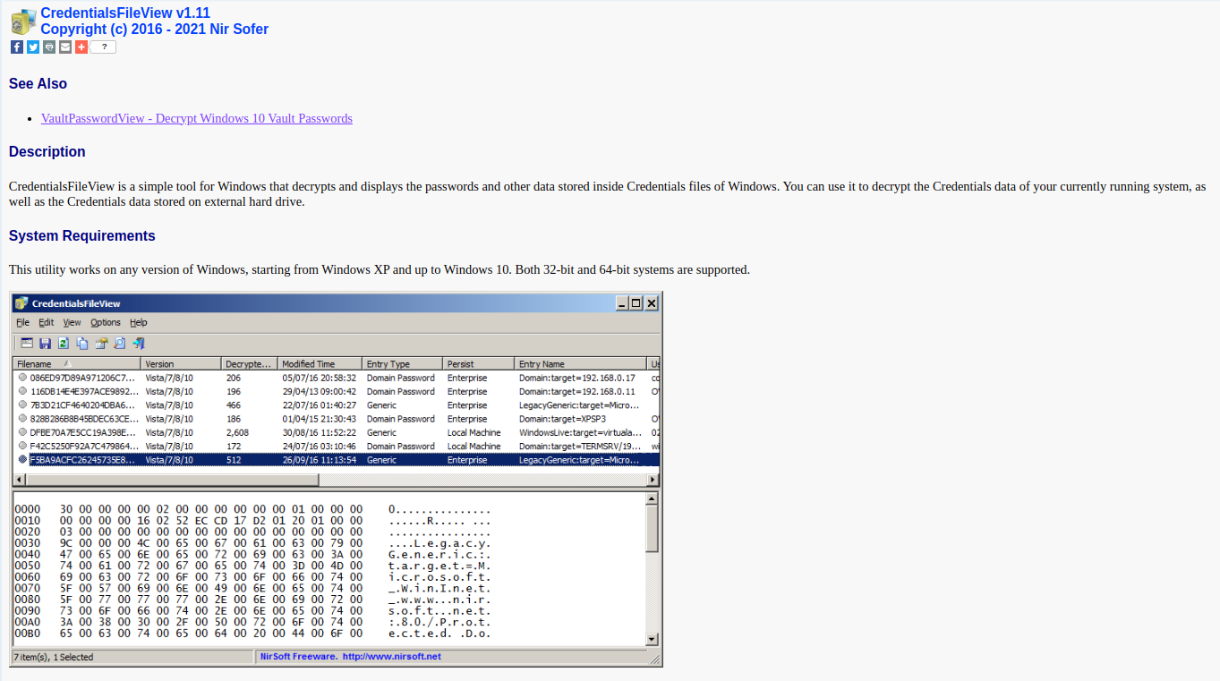This screenshot has width=1220, height=681.
Task: Click the entry name Domain:target=192.168.0.11
Action: pos(576,392)
